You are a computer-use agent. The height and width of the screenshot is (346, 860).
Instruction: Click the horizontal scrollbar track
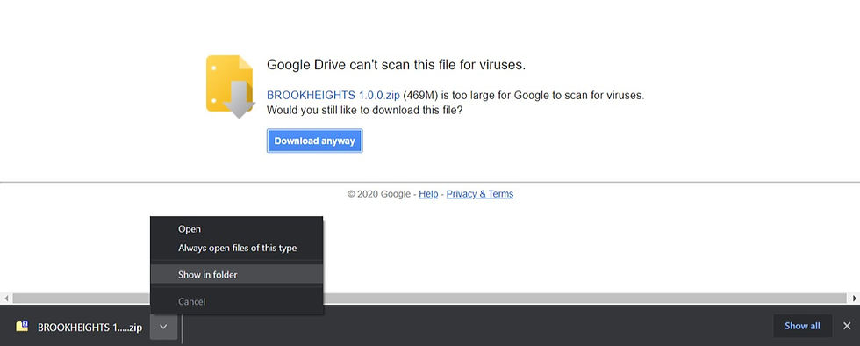(x=430, y=299)
